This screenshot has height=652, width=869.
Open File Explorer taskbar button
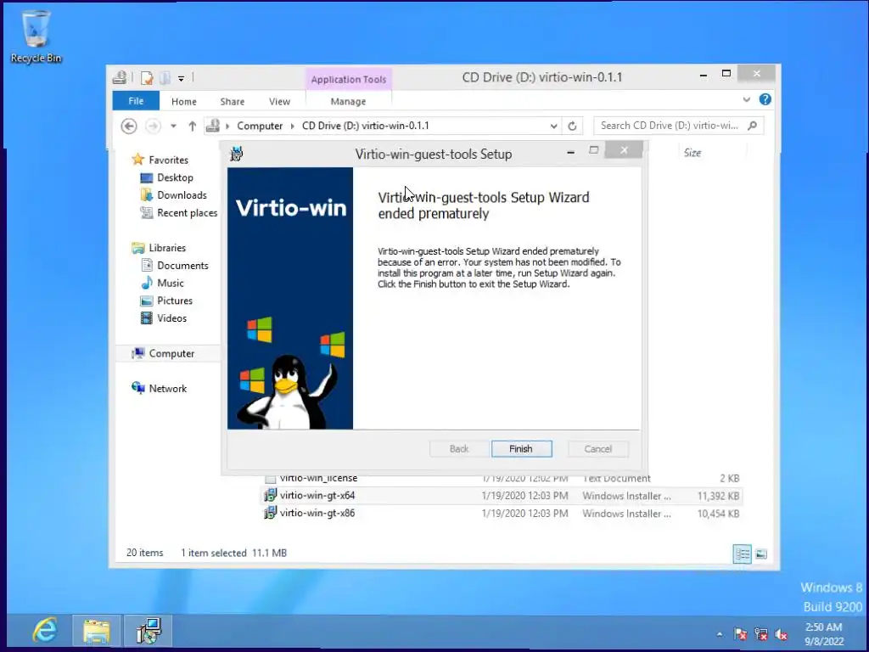coord(97,631)
